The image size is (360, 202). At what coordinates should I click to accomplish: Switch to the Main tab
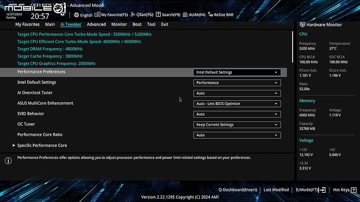click(50, 24)
